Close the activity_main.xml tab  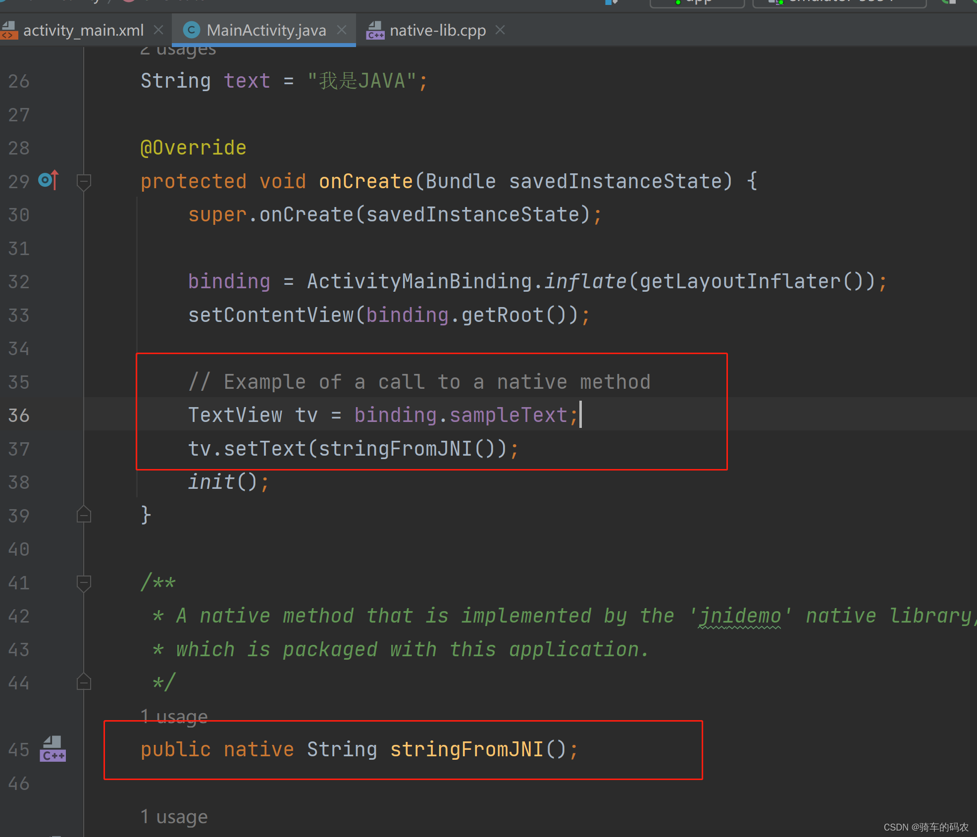[158, 30]
